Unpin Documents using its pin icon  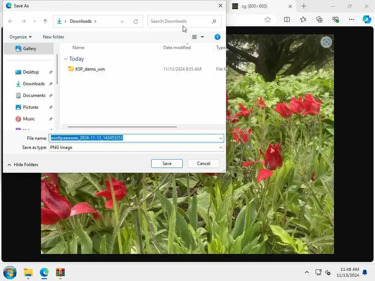click(51, 95)
